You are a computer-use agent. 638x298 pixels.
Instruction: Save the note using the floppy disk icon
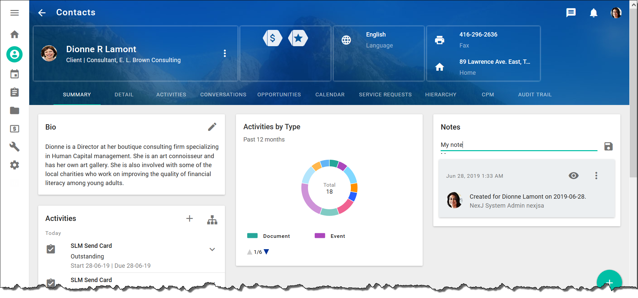(x=608, y=146)
